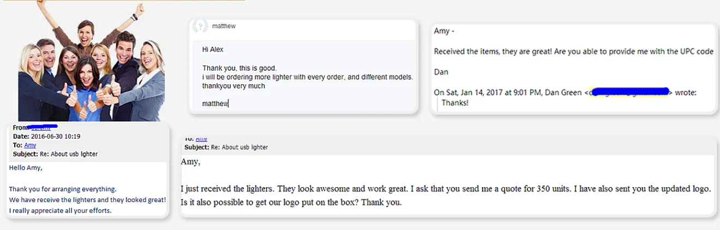Click the "Amy -" greeting in Dan's email

click(442, 31)
